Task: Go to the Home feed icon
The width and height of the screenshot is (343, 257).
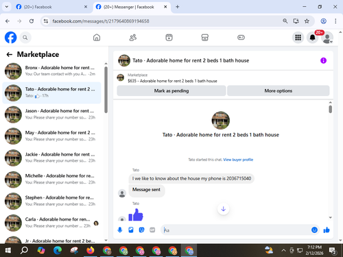Action: click(x=97, y=38)
